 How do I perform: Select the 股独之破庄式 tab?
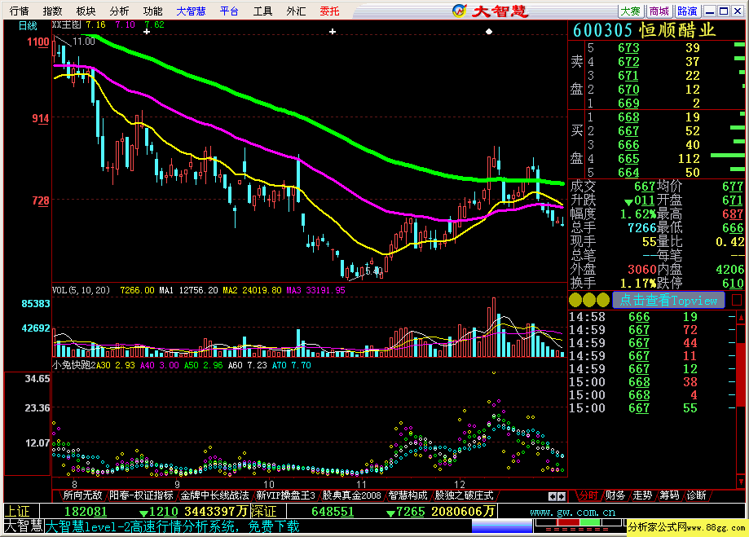[464, 495]
